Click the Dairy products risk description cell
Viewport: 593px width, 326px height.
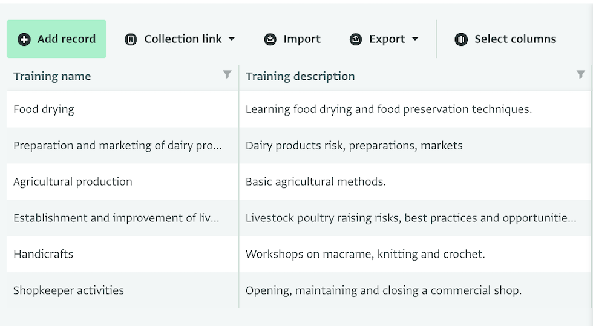[x=415, y=146]
